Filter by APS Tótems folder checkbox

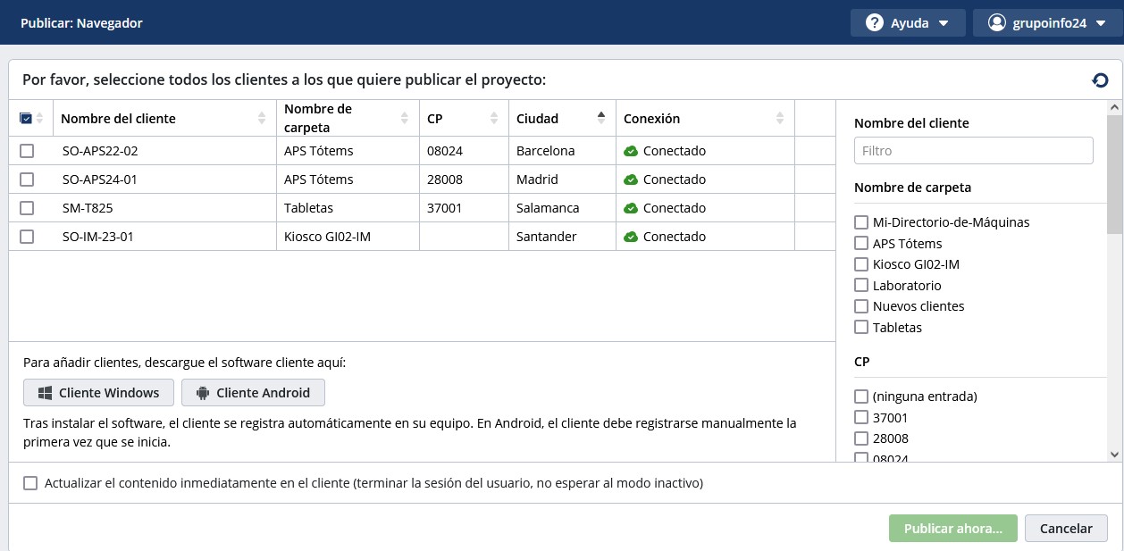[861, 243]
